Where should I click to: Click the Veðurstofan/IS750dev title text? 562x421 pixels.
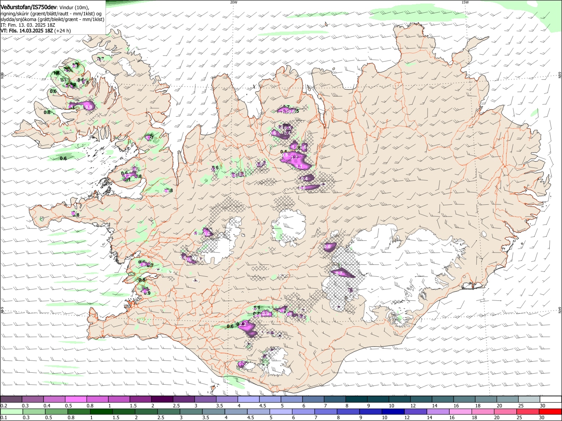pyautogui.click(x=29, y=7)
